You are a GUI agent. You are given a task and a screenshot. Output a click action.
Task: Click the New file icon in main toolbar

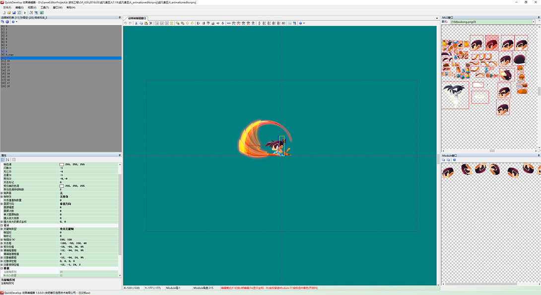tap(4, 13)
